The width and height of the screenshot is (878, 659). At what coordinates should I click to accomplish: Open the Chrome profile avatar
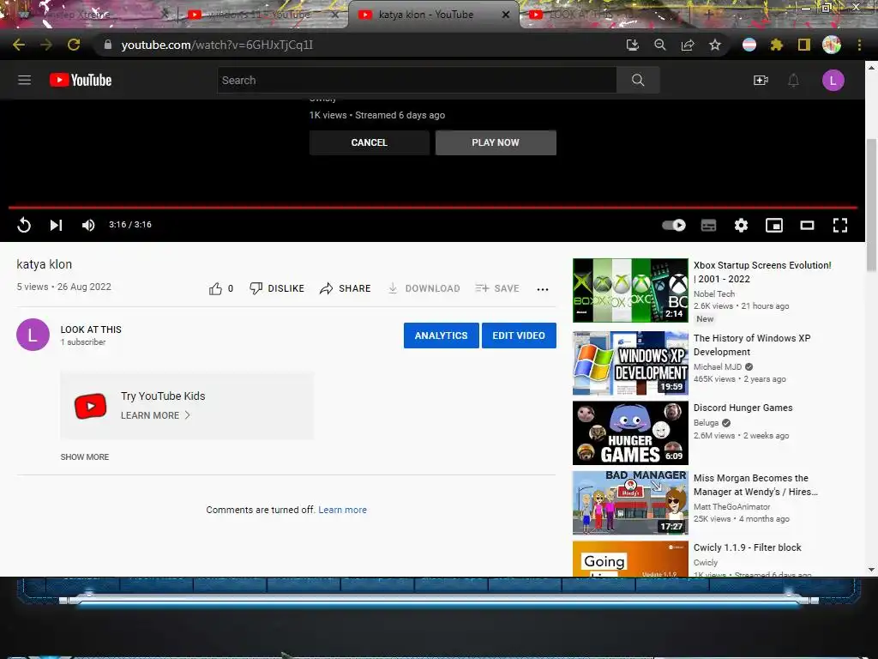click(x=832, y=45)
